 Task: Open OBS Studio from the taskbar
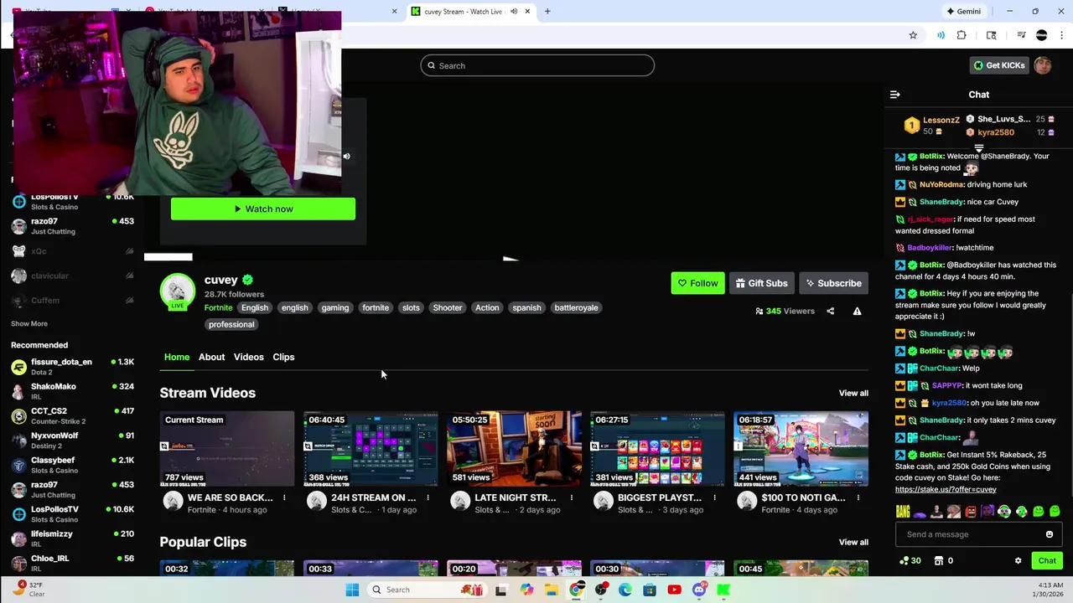pyautogui.click(x=600, y=590)
